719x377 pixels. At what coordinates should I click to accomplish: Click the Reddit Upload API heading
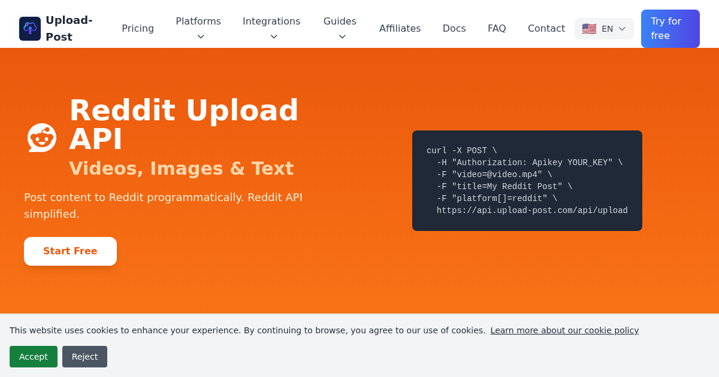pyautogui.click(x=183, y=124)
